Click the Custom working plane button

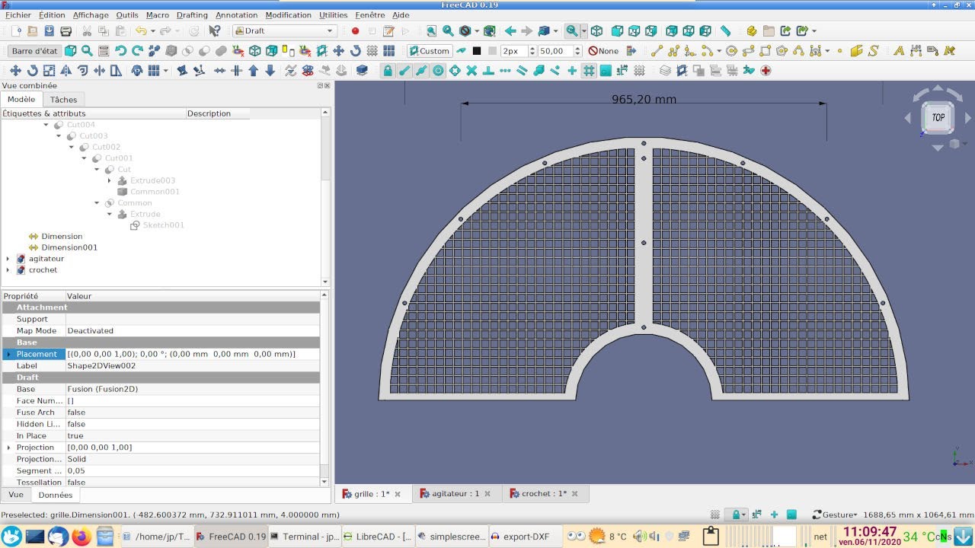429,51
